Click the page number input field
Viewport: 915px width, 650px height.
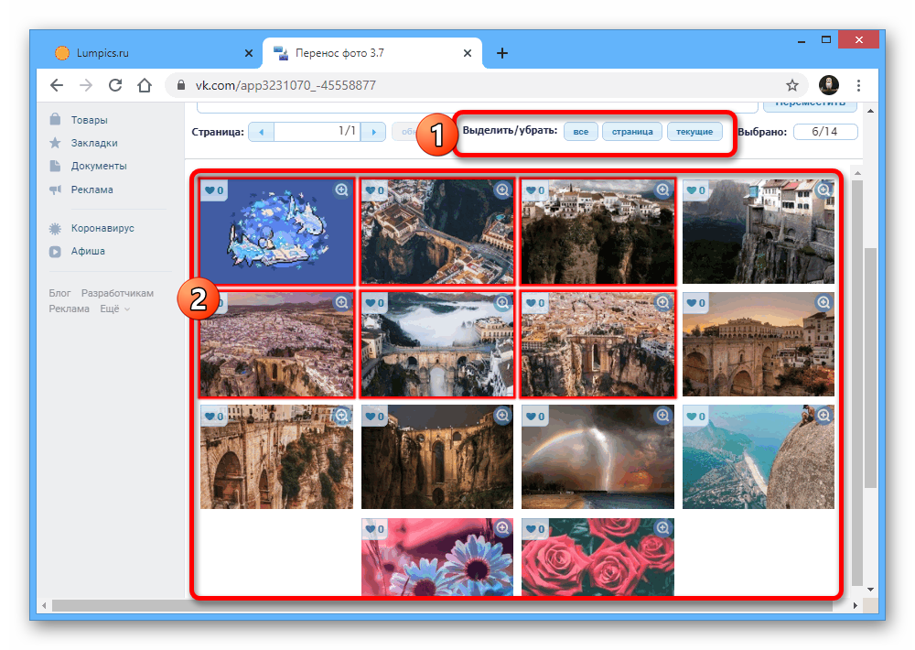pos(317,132)
